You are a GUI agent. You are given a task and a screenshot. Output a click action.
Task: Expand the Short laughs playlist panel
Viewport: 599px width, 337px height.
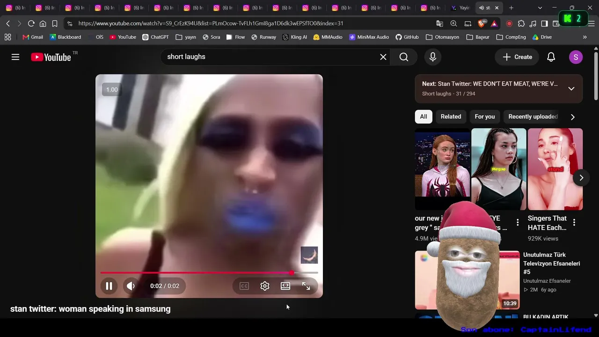[571, 88]
